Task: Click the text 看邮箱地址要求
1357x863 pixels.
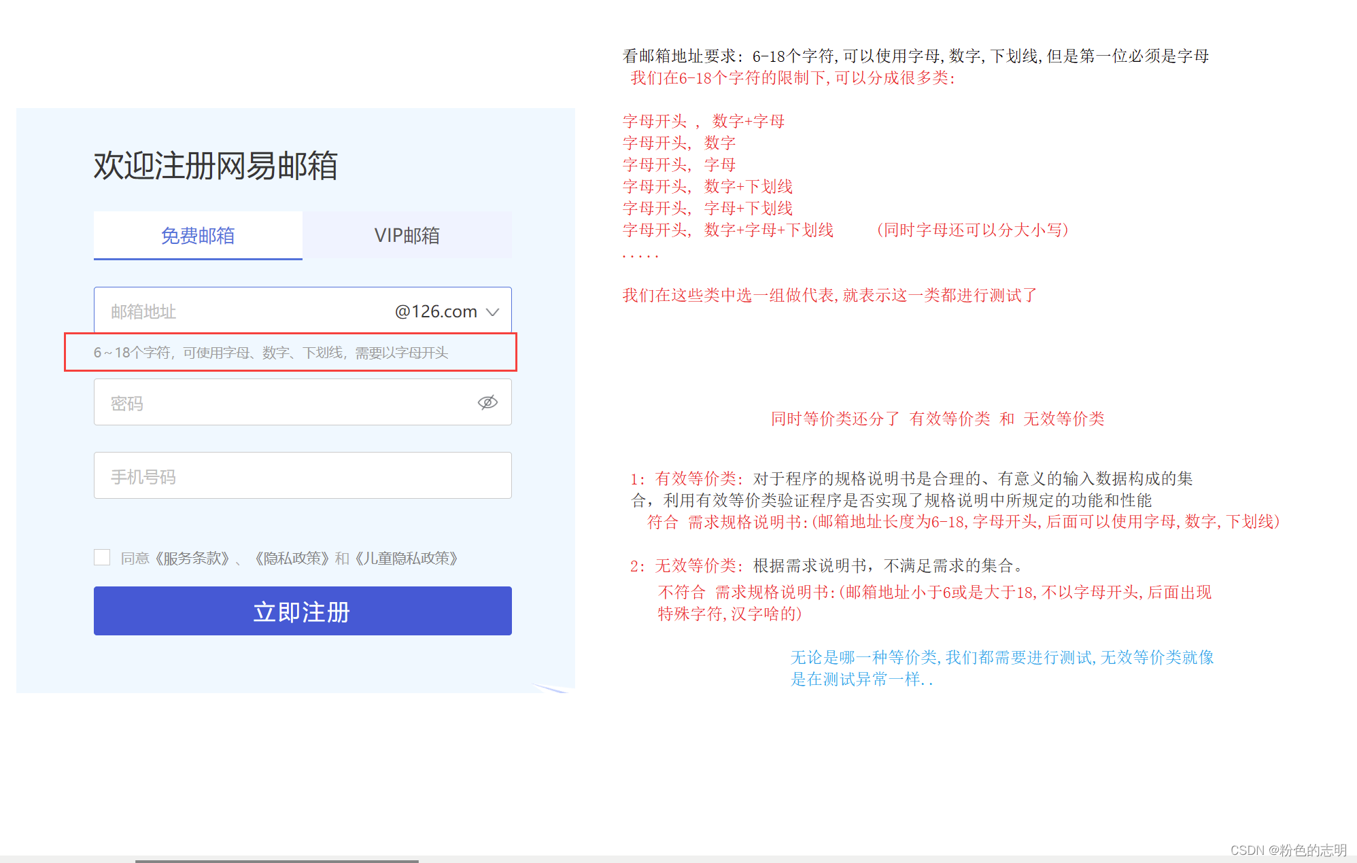Action: click(683, 56)
